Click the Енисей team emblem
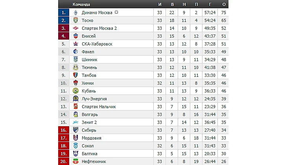Image resolution: width=287 pixels, height=165 pixels. 75,36
